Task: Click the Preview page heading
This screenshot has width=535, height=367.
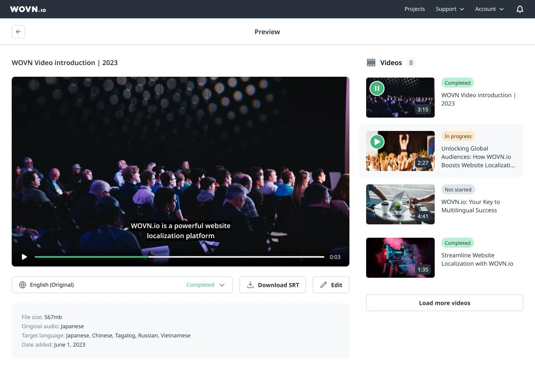Action: pos(267,32)
